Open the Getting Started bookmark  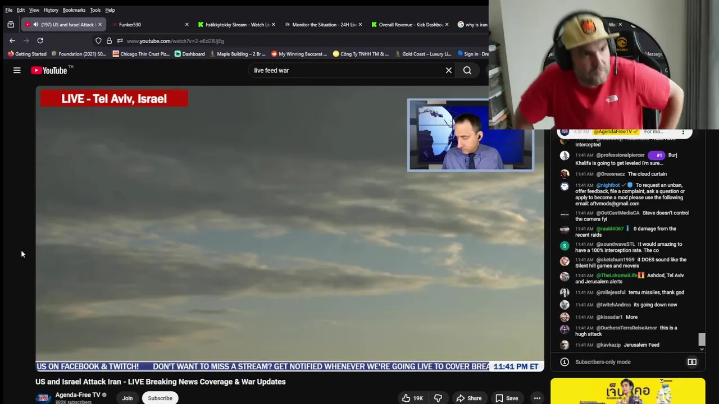tap(27, 54)
